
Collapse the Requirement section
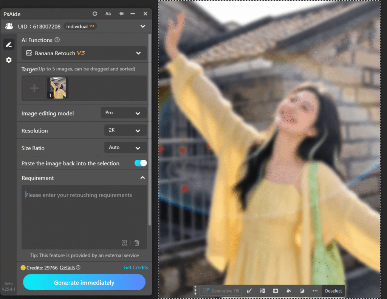point(143,178)
